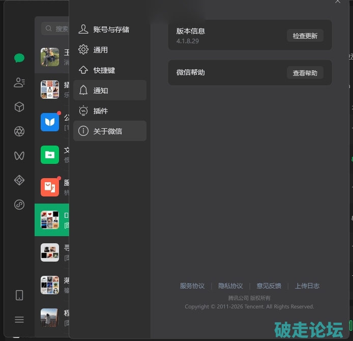Open the hamburger menu at sidebar bottom

pos(19,320)
